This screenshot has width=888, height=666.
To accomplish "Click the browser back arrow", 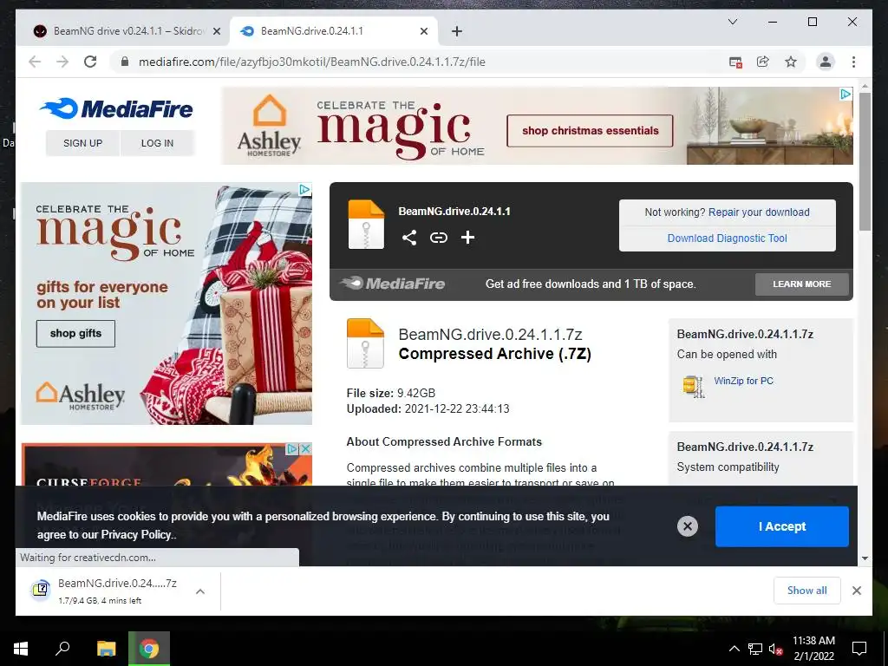I will pos(35,62).
